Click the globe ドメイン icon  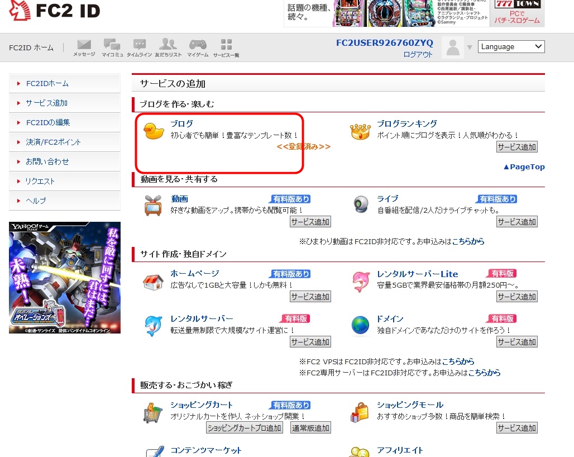(x=360, y=325)
